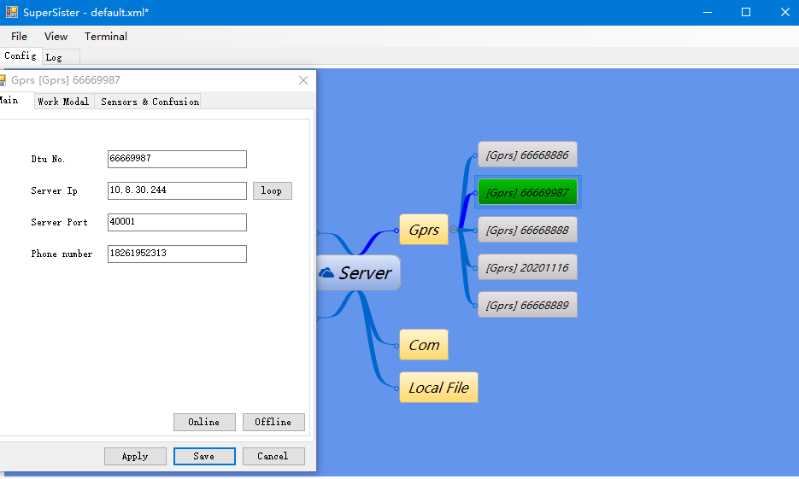Switch to the Log tab
Screen dimensions: 799x479
(54, 57)
